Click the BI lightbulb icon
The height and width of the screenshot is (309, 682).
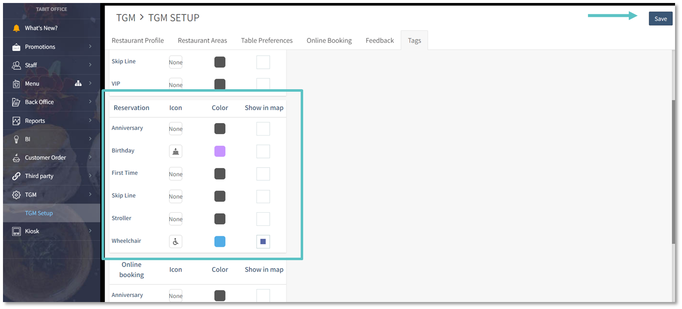16,139
